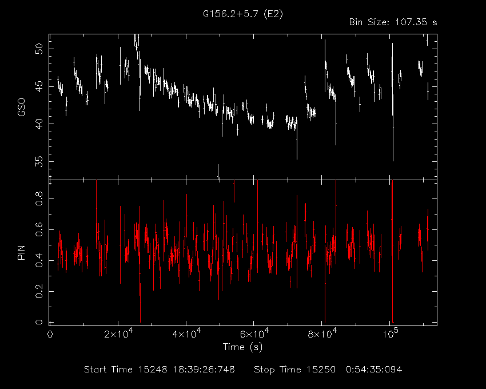Click the time axis label 8×10^4

pos(322,334)
